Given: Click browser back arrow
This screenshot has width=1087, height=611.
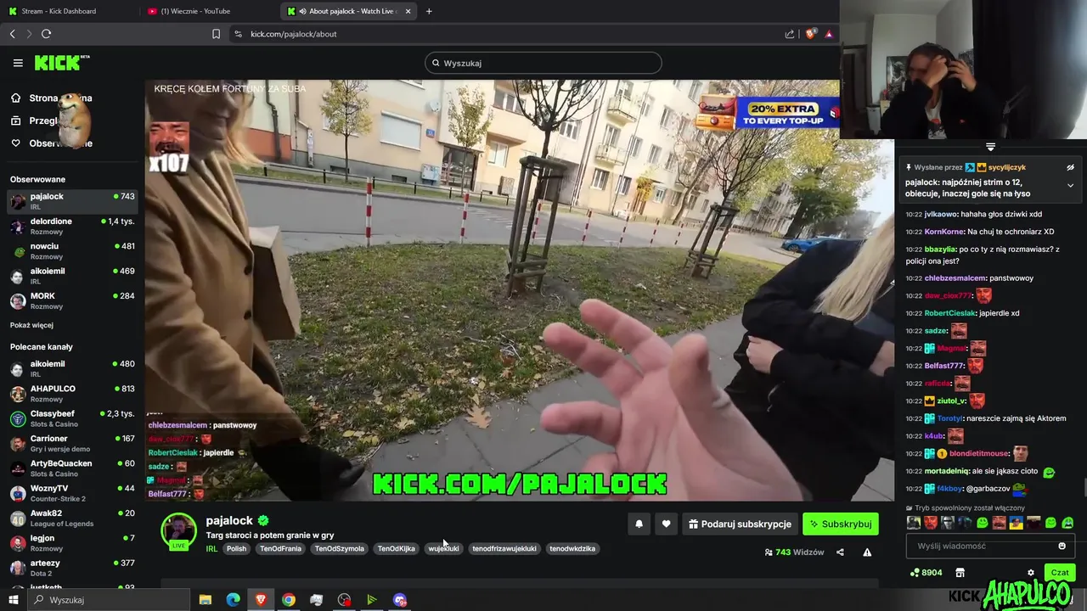Looking at the screenshot, I should pos(13,34).
